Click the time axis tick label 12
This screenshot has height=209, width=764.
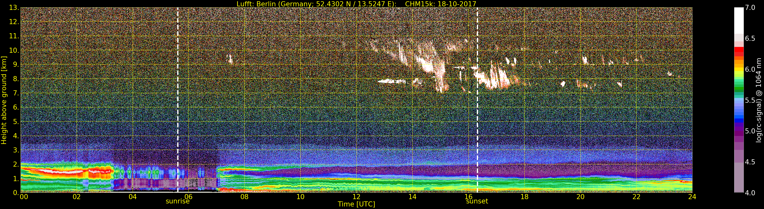tap(356, 197)
